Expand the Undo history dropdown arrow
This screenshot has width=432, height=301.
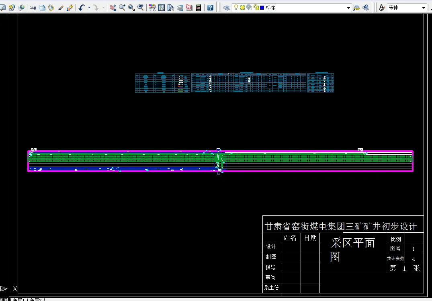pos(88,7)
